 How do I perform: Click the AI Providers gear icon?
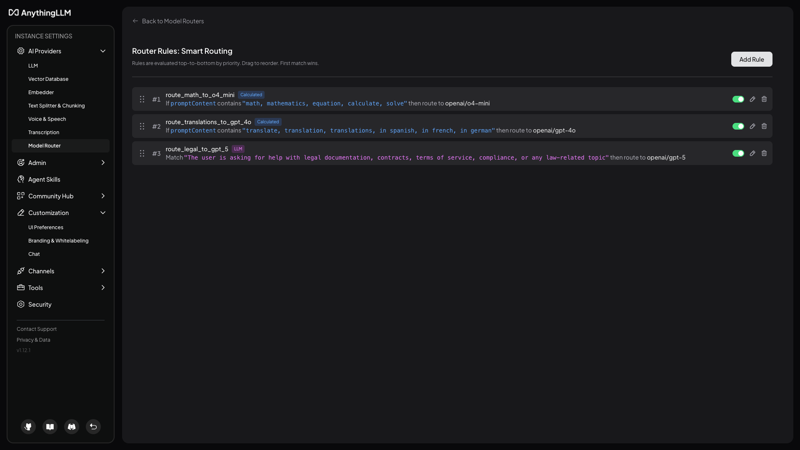pyautogui.click(x=21, y=51)
